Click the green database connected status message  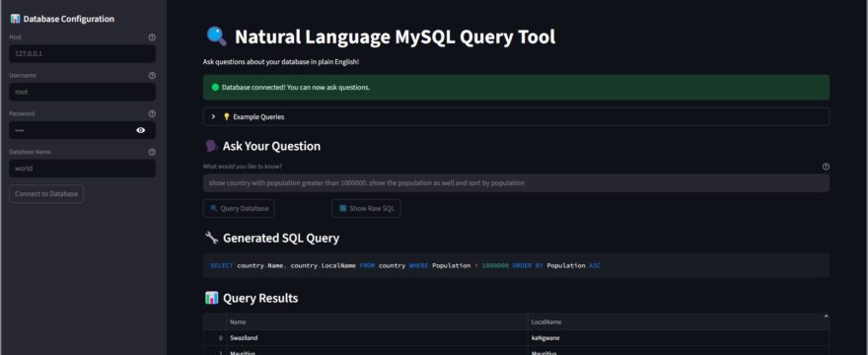coord(516,87)
